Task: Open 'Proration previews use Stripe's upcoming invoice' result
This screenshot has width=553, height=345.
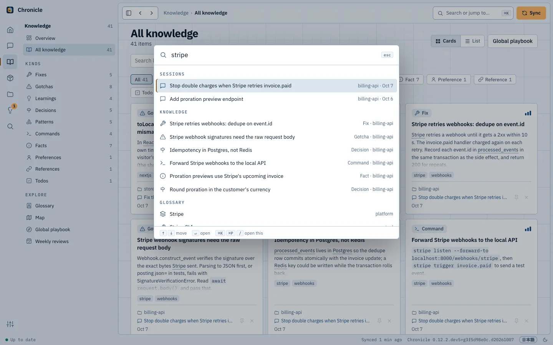Action: [276, 176]
